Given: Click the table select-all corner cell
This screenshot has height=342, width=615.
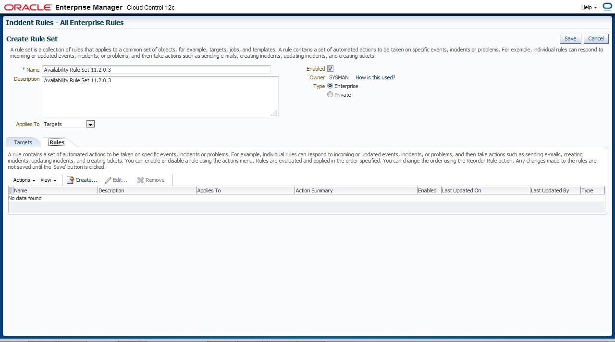Looking at the screenshot, I should [11, 190].
